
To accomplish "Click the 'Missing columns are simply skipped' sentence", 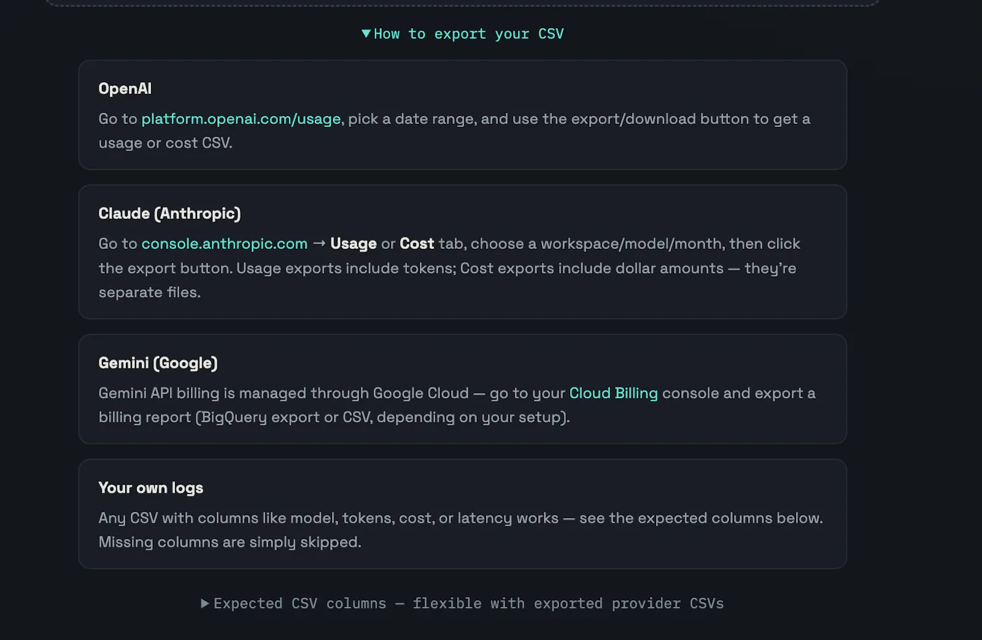I will tap(230, 542).
